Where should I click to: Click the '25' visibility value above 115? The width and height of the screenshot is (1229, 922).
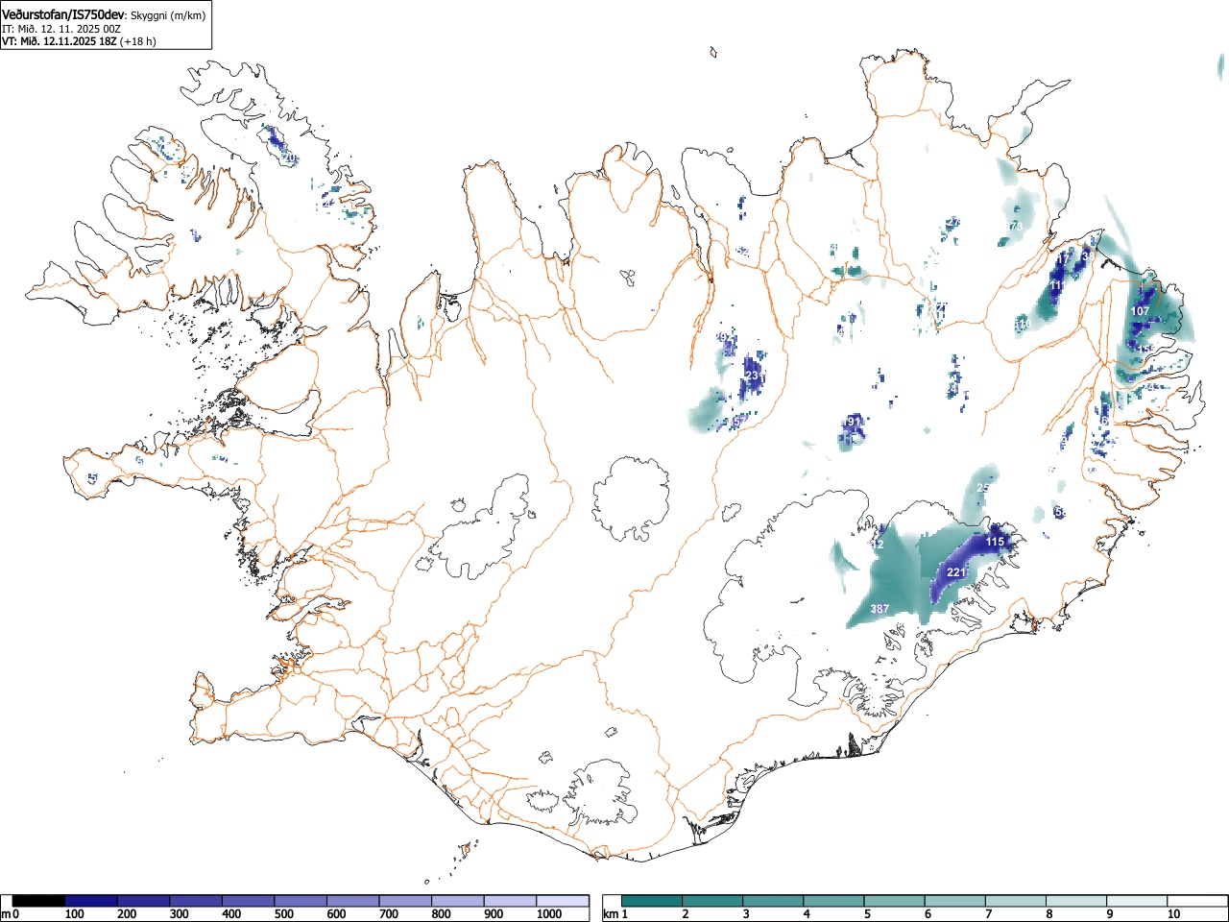(982, 488)
